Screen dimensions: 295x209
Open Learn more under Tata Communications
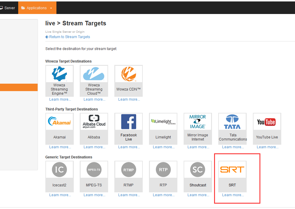pyautogui.click(x=233, y=147)
